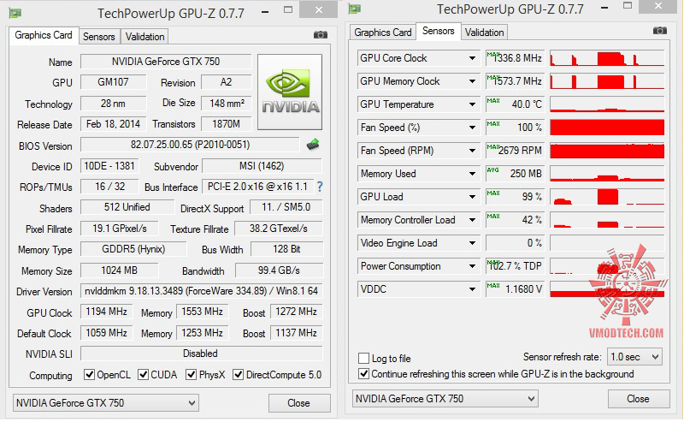Maximize the right GPU-Z window
684x422 pixels.
click(x=628, y=6)
